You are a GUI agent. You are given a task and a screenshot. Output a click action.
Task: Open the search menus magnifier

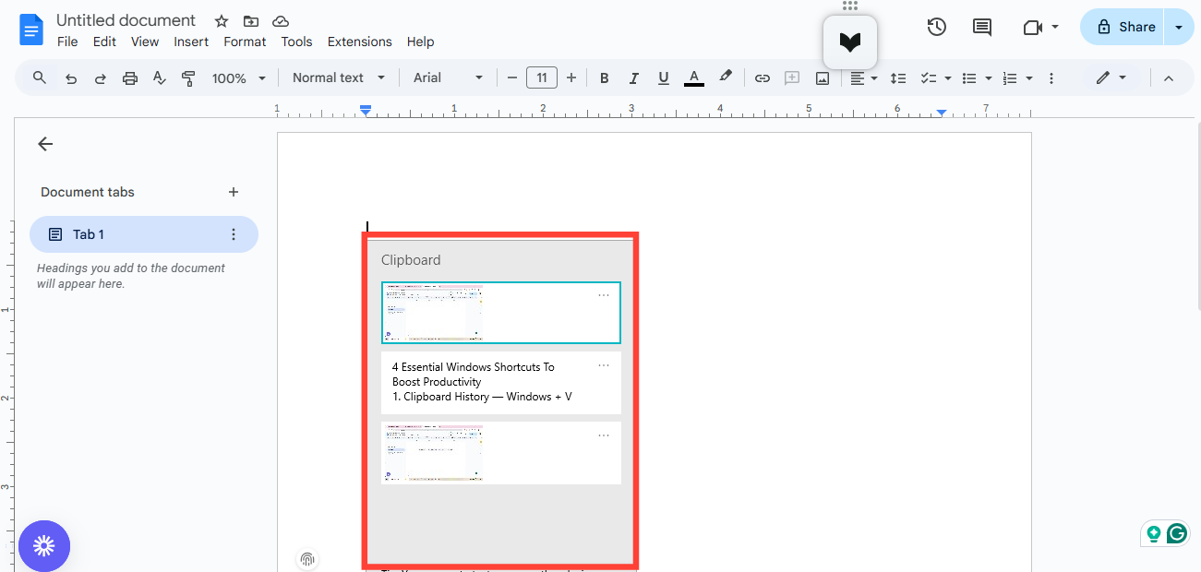pyautogui.click(x=40, y=77)
